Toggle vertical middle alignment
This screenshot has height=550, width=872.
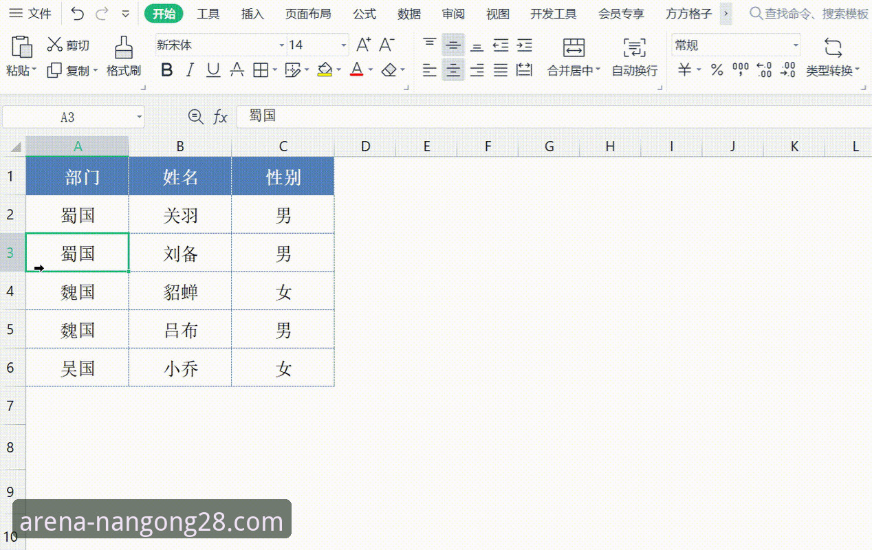tap(453, 43)
